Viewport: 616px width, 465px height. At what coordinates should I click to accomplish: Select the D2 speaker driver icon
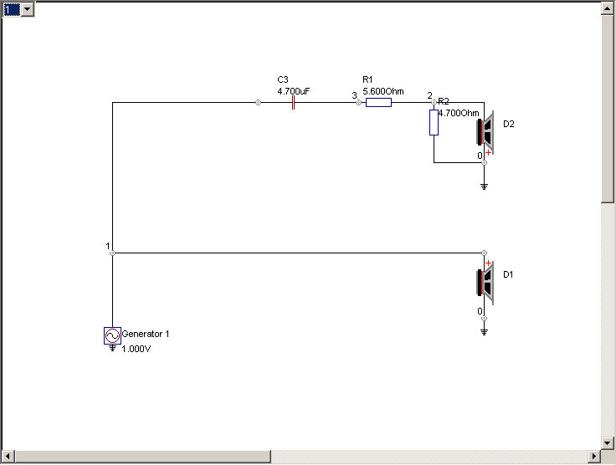coord(485,133)
